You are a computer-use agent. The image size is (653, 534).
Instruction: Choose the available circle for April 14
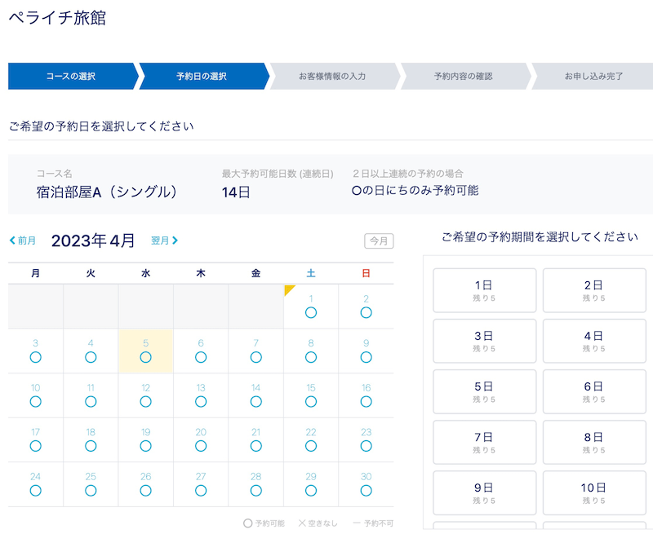pyautogui.click(x=255, y=402)
